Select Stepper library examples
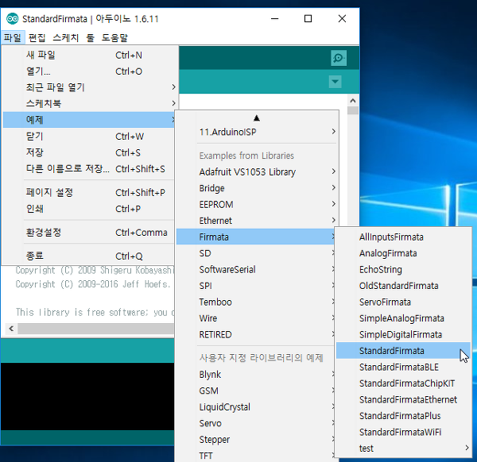The image size is (477, 462). [x=255, y=440]
